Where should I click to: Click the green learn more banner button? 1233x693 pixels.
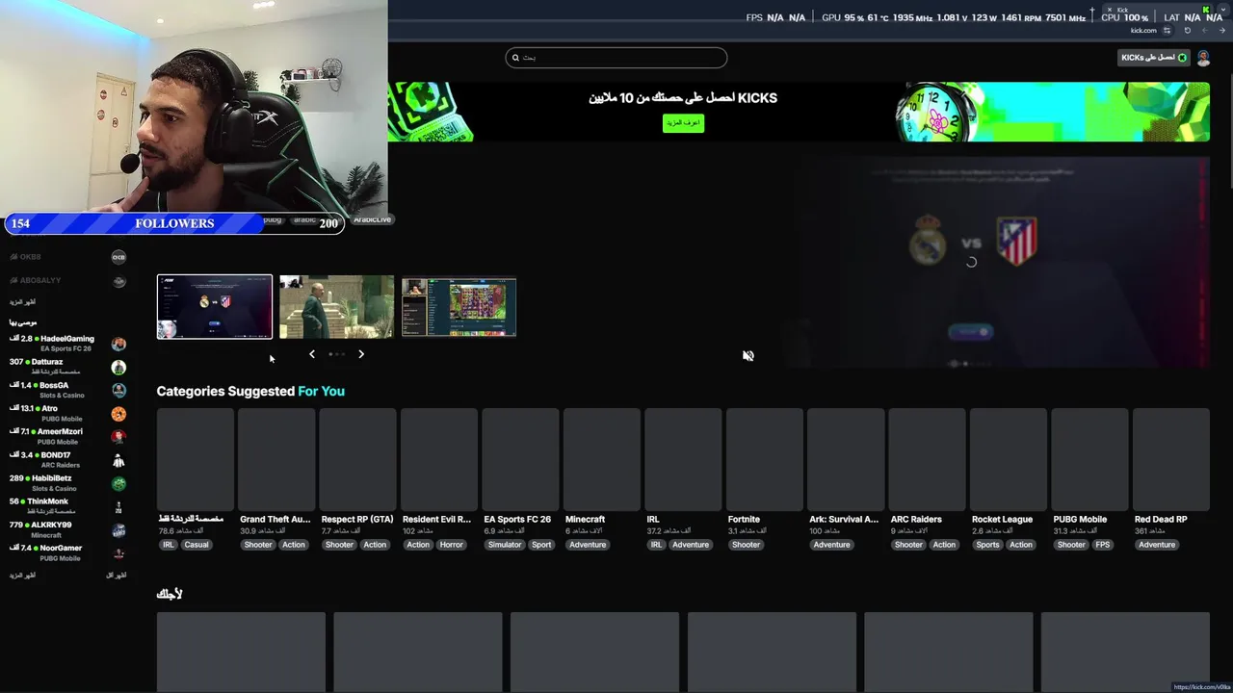tap(683, 123)
